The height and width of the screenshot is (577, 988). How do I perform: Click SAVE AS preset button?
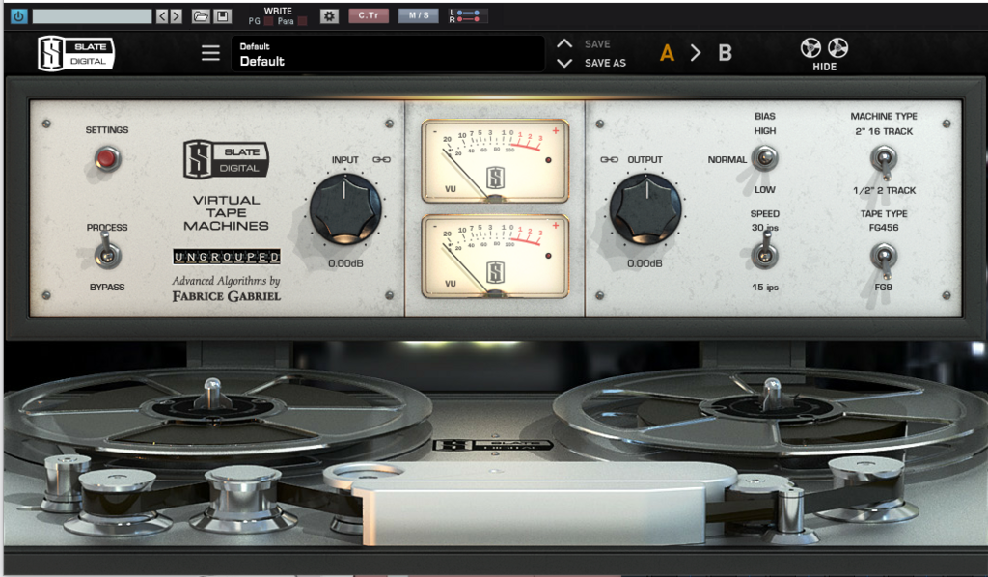[605, 63]
